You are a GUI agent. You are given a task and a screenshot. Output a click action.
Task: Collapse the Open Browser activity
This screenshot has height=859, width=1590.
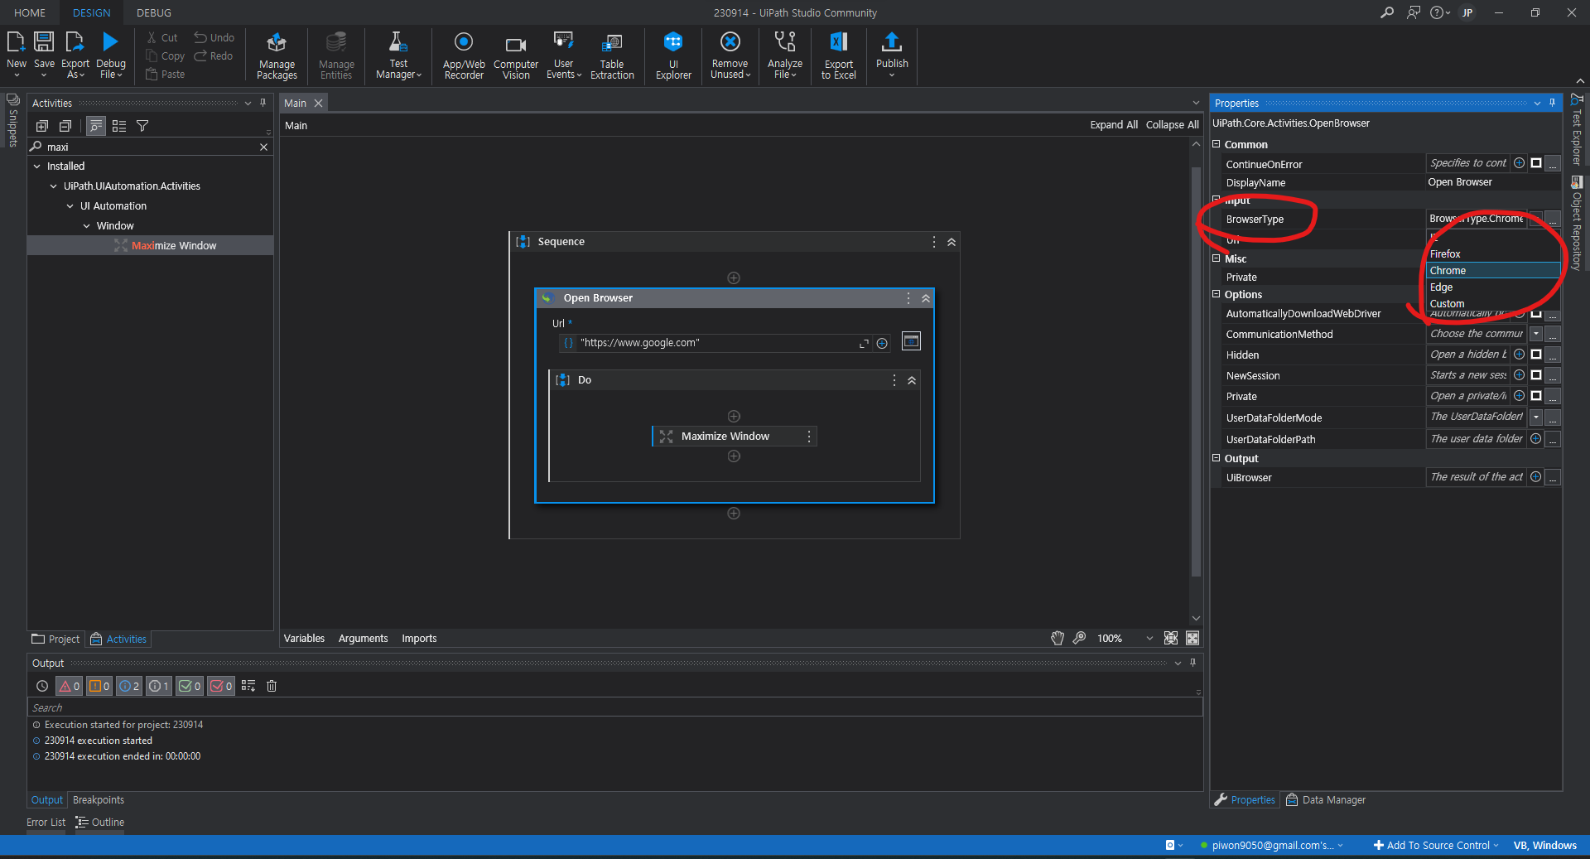(x=926, y=298)
